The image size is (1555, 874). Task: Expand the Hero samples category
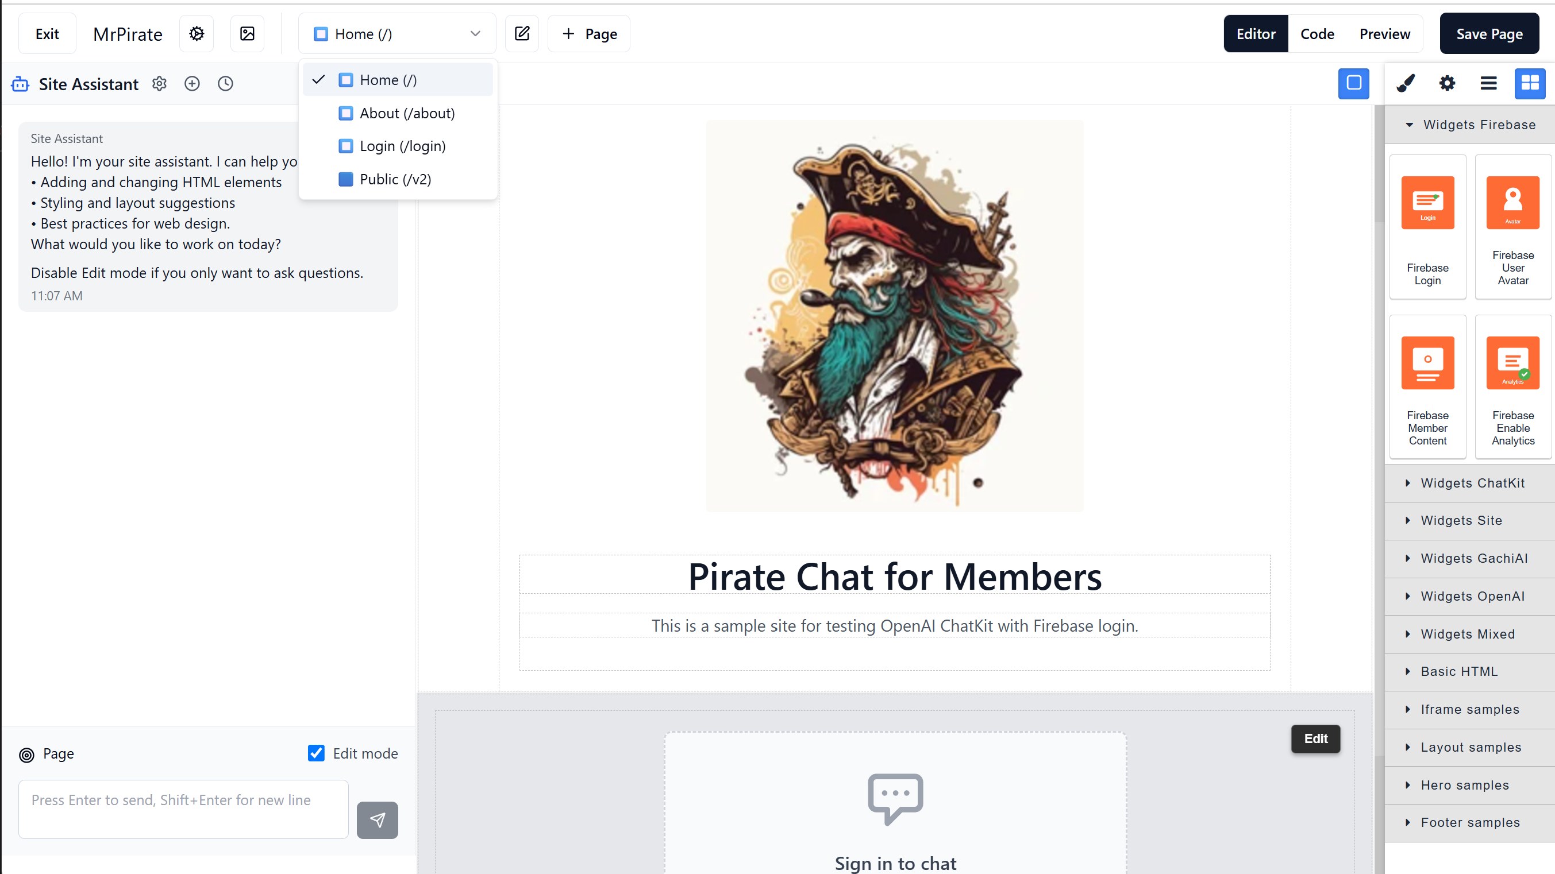(1464, 785)
